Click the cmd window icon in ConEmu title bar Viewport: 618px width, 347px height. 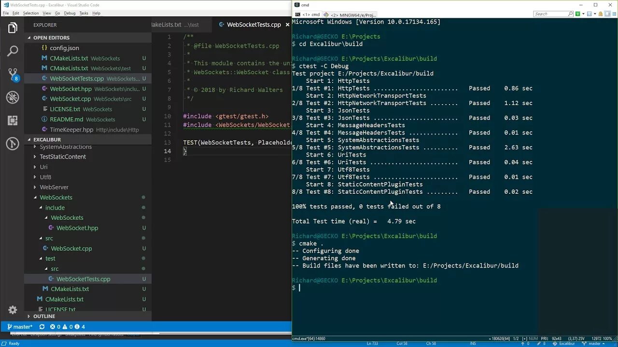click(x=296, y=5)
